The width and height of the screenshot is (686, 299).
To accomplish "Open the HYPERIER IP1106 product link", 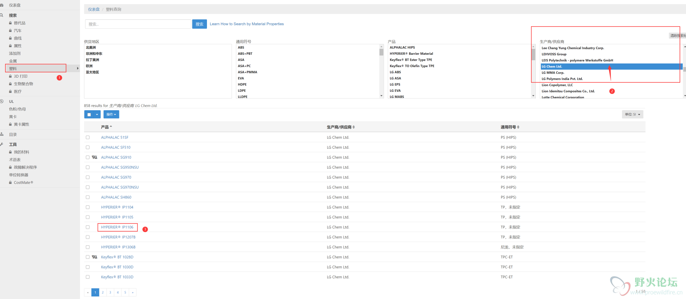I will [x=117, y=227].
